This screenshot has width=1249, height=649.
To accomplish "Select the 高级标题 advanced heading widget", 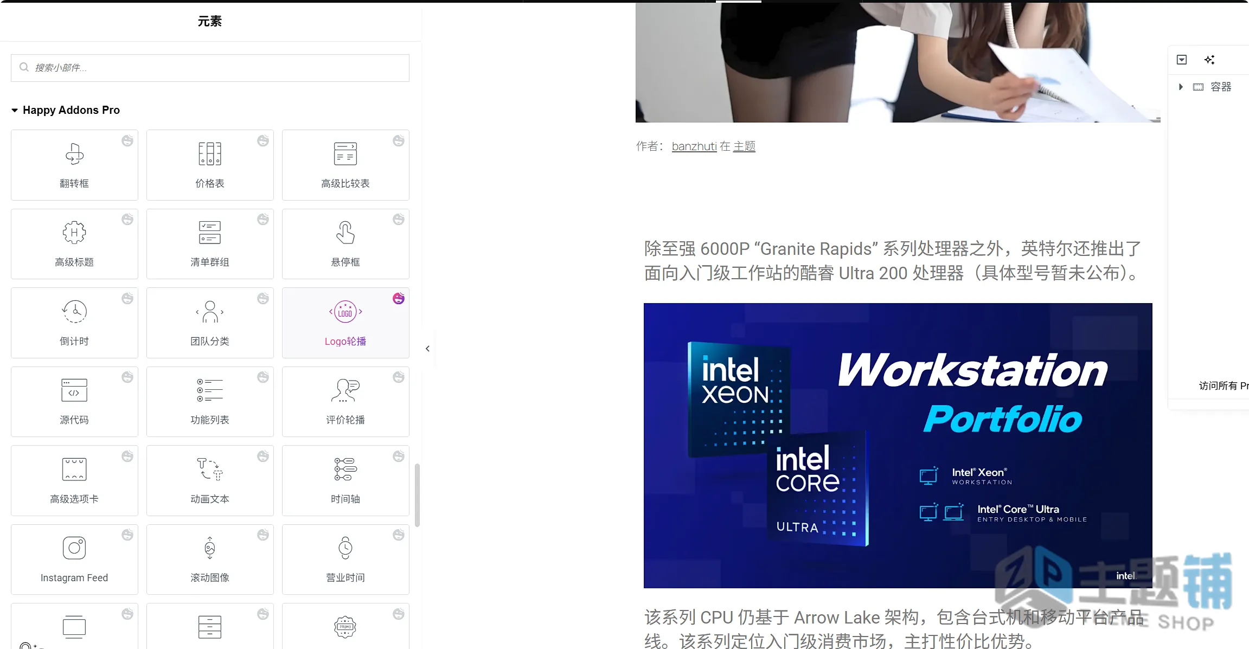I will pos(74,244).
